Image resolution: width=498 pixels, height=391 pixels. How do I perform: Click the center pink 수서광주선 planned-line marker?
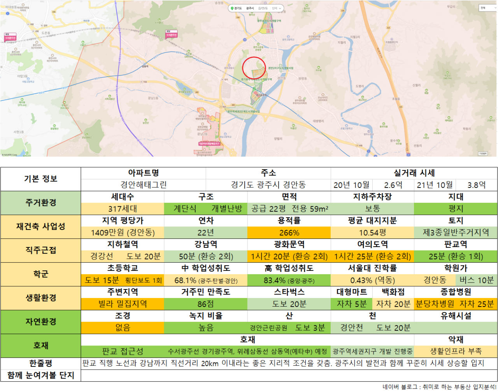tap(171, 34)
